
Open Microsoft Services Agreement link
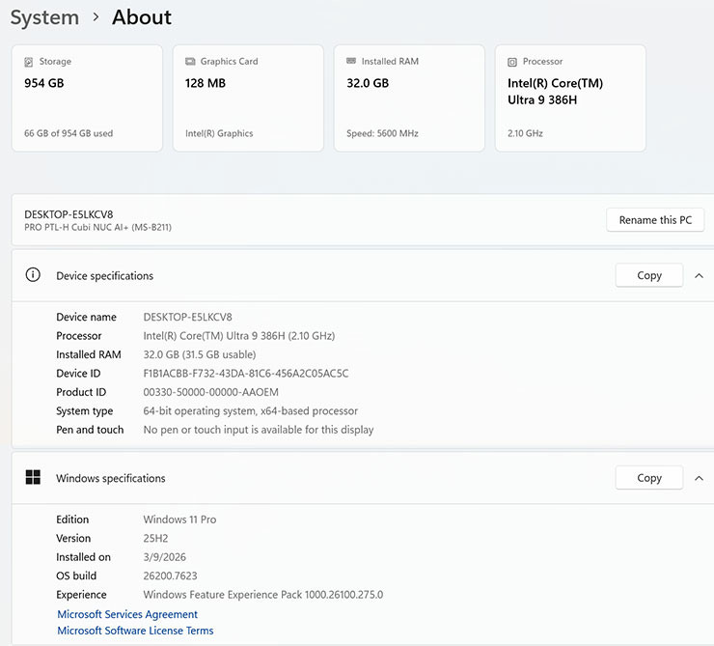coord(127,614)
